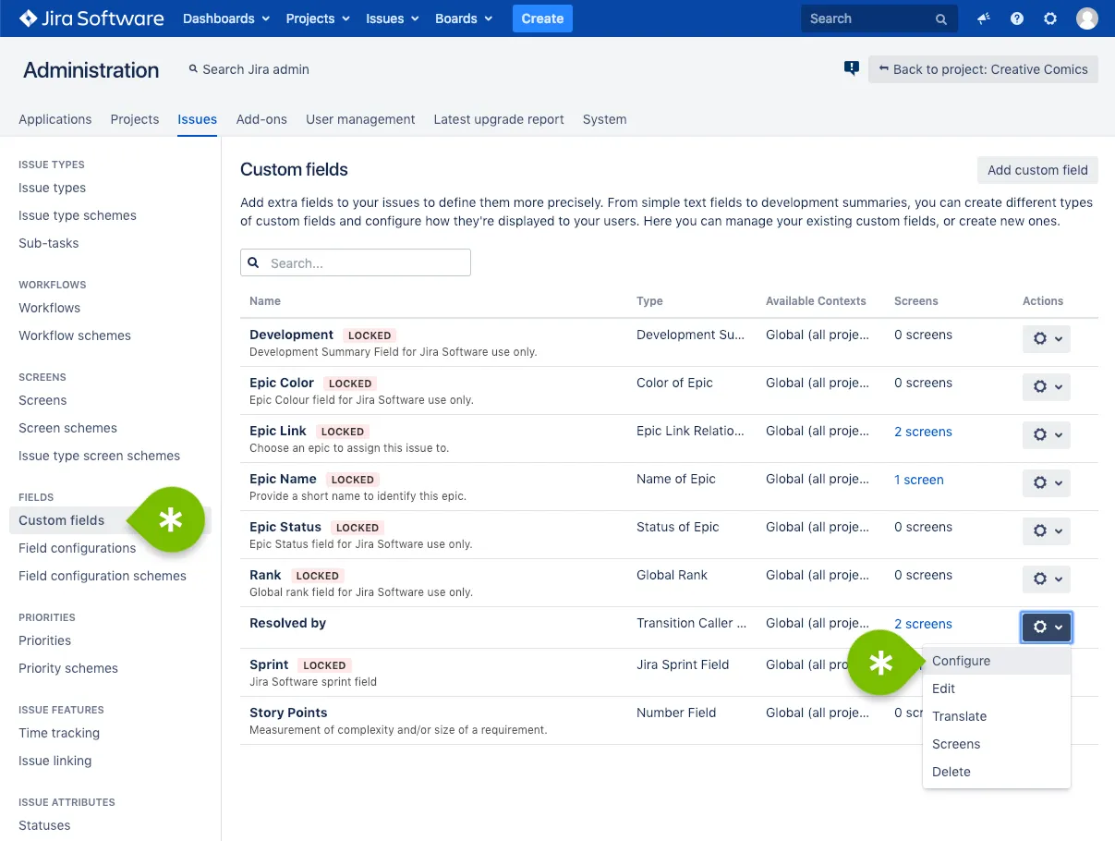1115x841 pixels.
Task: Switch to the Applications tab
Action: tap(55, 119)
